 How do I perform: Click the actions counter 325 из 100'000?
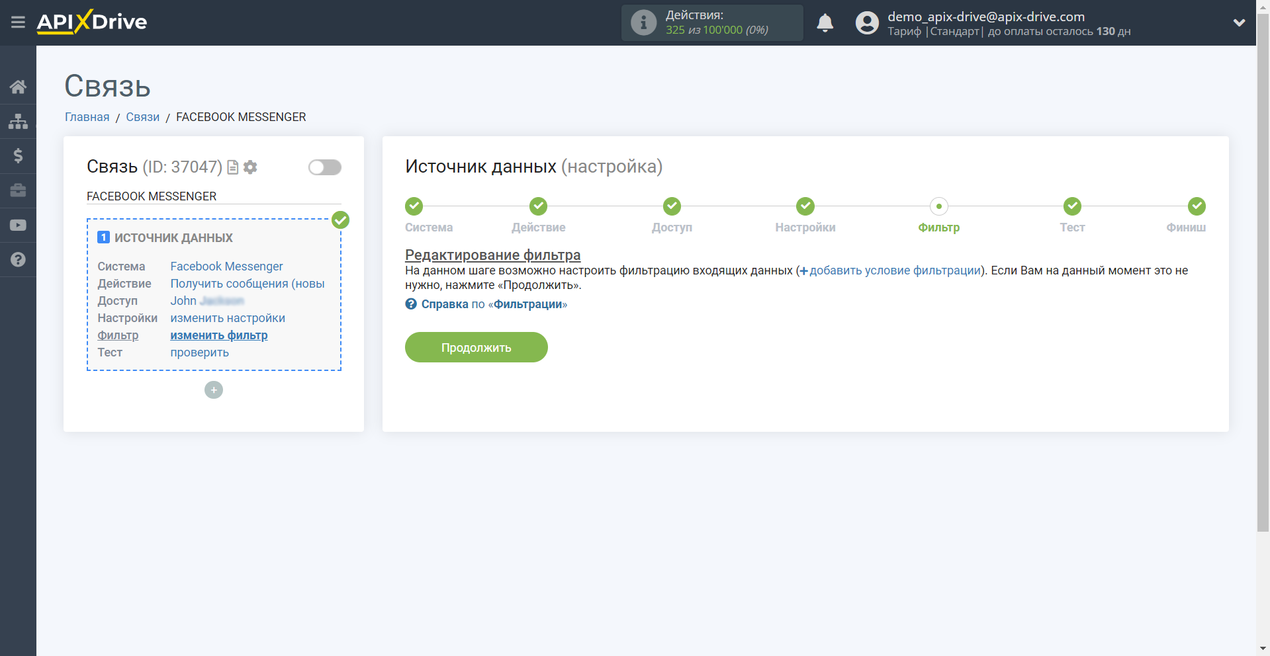[x=717, y=30]
